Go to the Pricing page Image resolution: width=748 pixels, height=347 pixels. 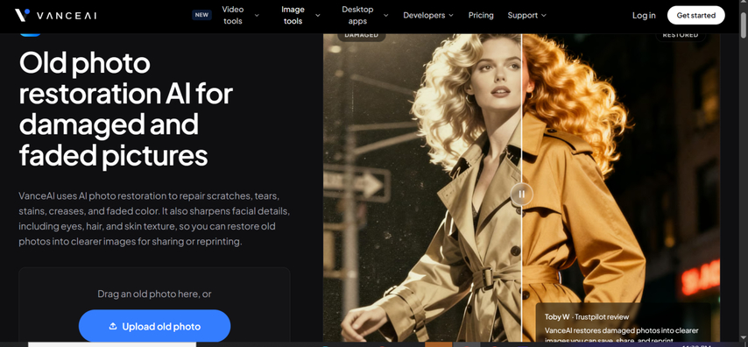coord(481,15)
